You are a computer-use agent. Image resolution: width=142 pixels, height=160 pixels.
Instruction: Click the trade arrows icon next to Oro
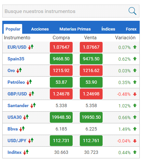[19, 70]
